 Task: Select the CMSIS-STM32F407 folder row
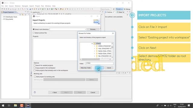click(103, 46)
